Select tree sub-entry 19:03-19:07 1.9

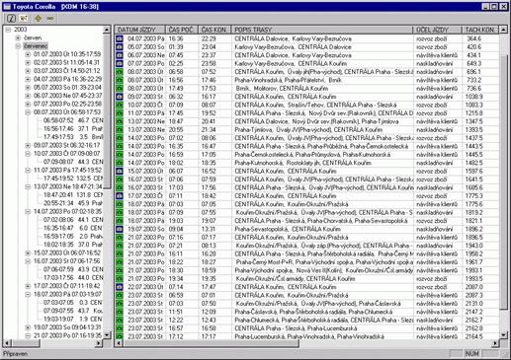[73, 319]
